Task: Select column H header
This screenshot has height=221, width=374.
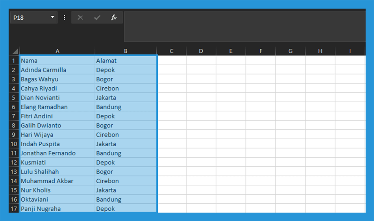Action: 320,51
